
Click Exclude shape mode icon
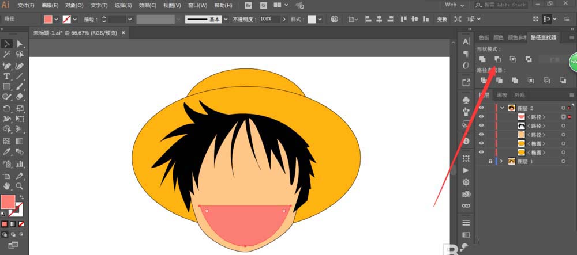[x=529, y=59]
